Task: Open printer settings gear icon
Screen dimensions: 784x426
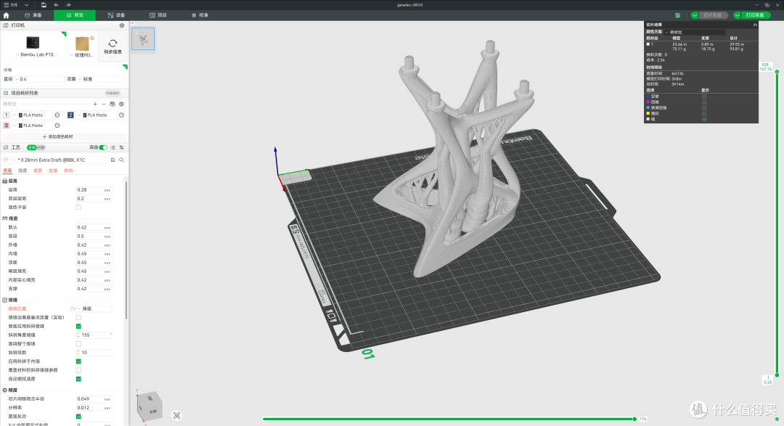Action: 121,25
